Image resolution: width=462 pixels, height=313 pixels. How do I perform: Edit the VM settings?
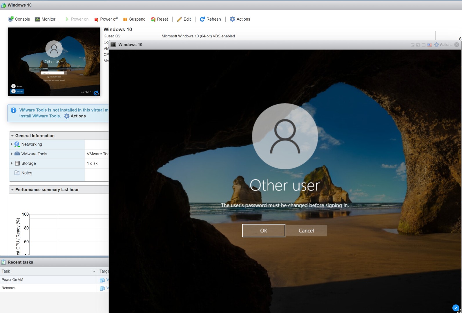[x=184, y=19]
